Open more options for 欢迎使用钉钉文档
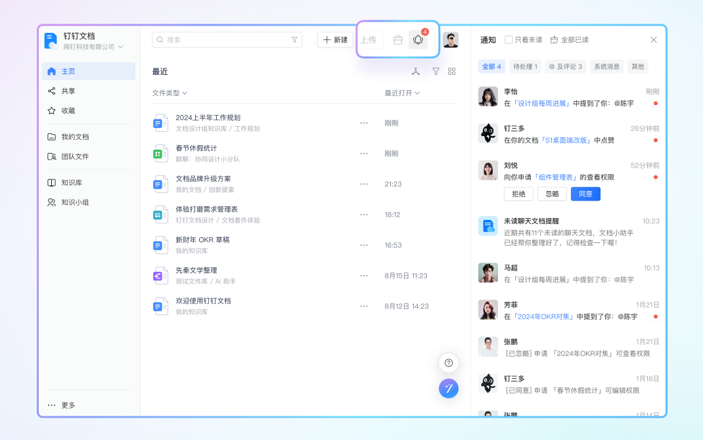Image resolution: width=703 pixels, height=440 pixels. click(x=364, y=306)
